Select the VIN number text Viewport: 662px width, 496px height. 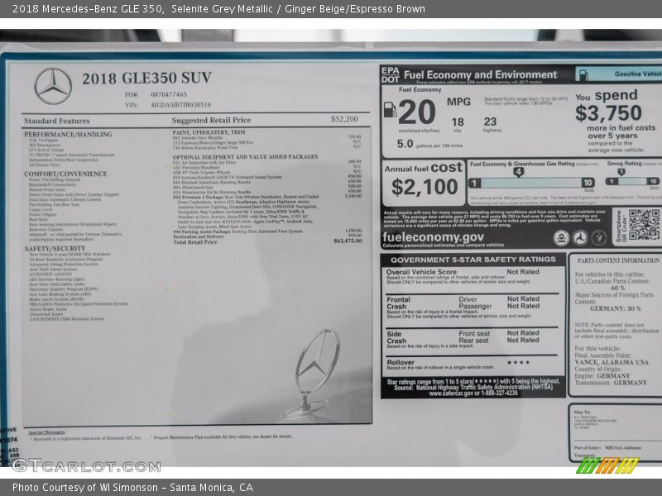point(180,105)
